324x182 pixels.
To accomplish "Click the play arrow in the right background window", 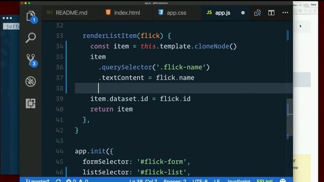I will click(300, 26).
